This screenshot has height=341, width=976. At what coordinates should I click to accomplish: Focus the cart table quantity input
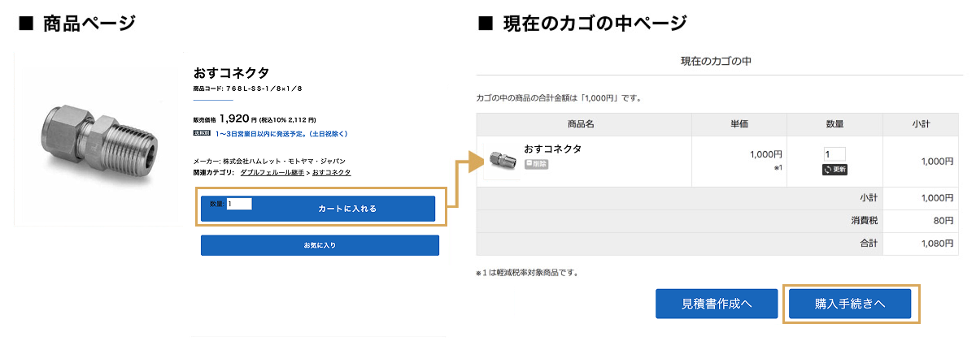(x=834, y=154)
